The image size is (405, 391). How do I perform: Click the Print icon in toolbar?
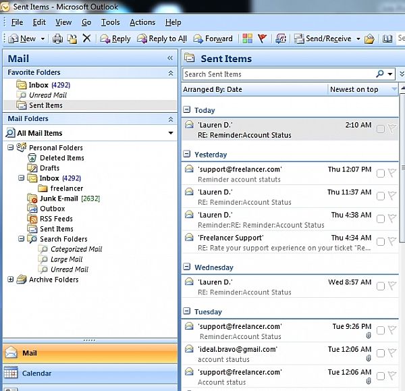coord(57,39)
